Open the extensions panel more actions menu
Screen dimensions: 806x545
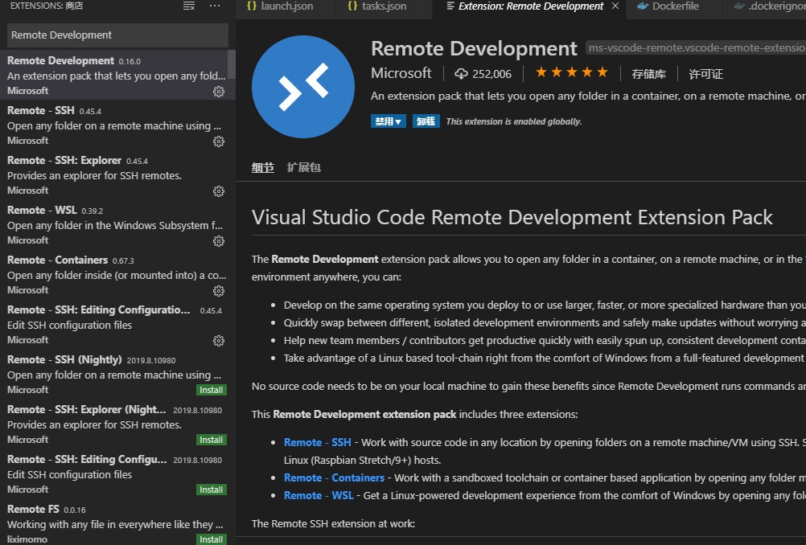click(215, 6)
